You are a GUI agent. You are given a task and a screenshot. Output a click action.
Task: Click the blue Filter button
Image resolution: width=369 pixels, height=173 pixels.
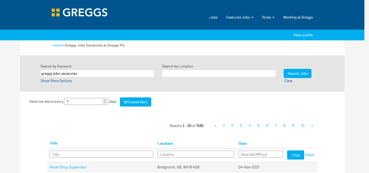tap(296, 155)
